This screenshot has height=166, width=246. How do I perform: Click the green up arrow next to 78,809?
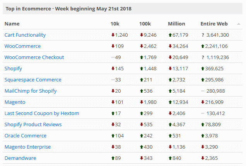[x=203, y=124]
